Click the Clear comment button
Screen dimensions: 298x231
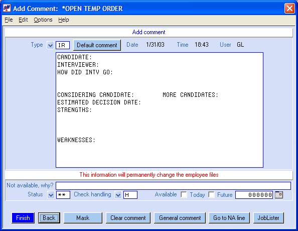click(x=128, y=217)
